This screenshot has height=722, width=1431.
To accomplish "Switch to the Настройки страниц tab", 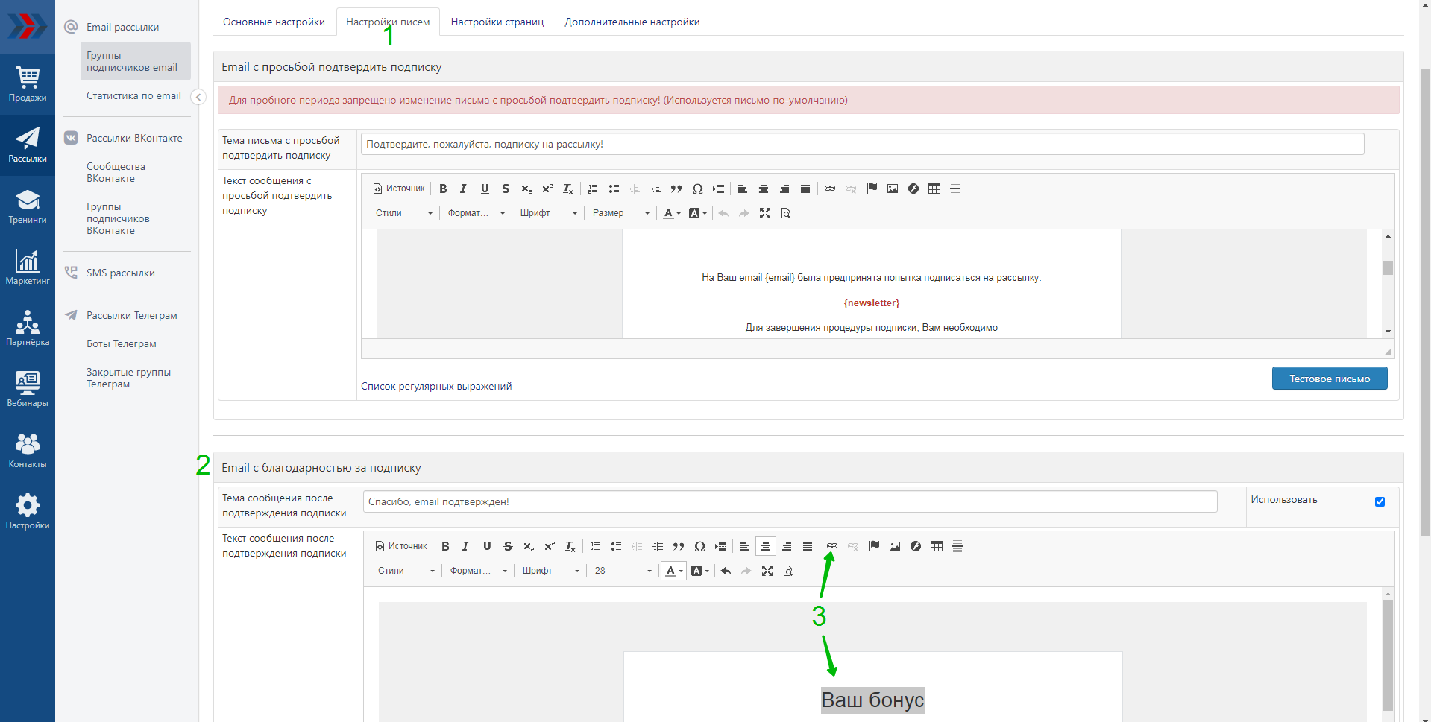I will click(x=497, y=22).
